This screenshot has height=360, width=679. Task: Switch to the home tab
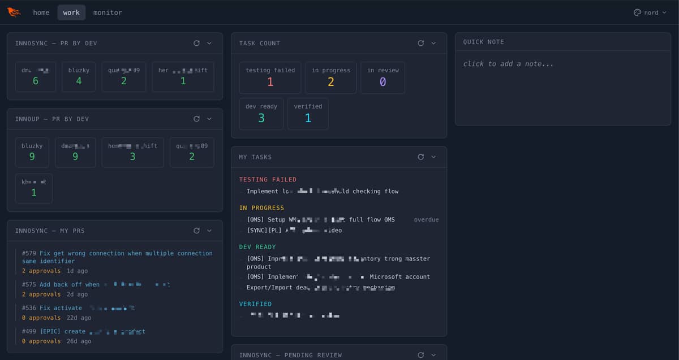[x=41, y=12]
